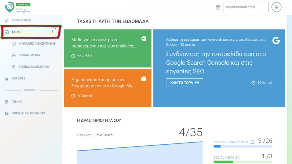Open the green analytics task card

click(108, 48)
